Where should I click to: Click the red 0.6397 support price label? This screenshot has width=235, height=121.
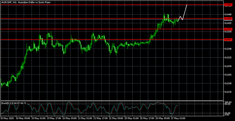point(228,29)
